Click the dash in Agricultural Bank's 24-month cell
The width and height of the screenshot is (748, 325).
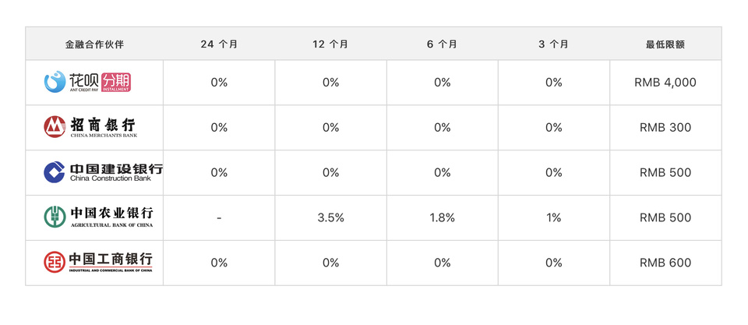[x=219, y=218]
